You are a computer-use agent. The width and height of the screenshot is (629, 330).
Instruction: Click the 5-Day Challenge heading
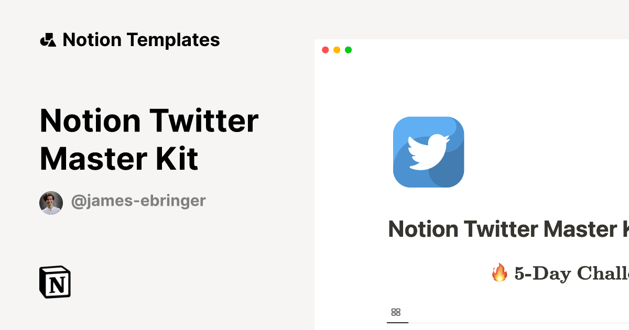(x=566, y=273)
